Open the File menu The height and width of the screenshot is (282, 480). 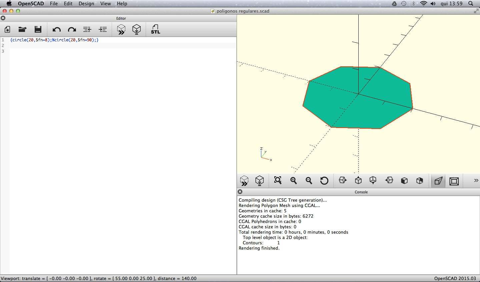[54, 4]
